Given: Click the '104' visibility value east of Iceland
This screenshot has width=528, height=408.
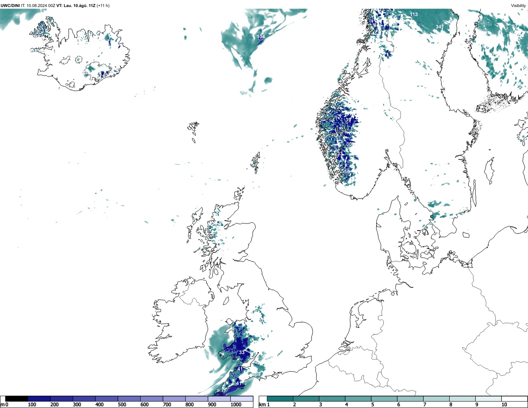Looking at the screenshot, I should pyautogui.click(x=261, y=37).
